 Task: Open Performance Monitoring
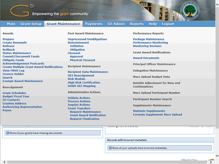point(151,42)
